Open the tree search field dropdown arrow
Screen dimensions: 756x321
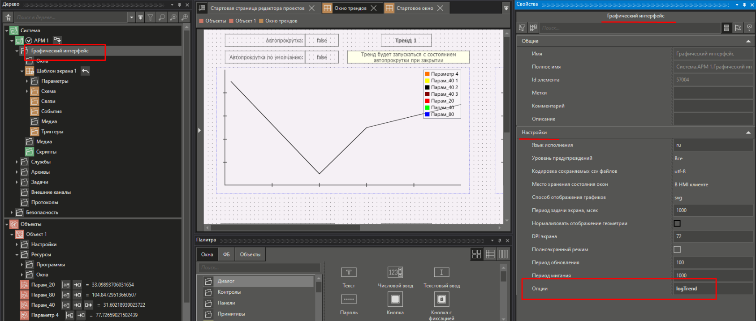(131, 17)
